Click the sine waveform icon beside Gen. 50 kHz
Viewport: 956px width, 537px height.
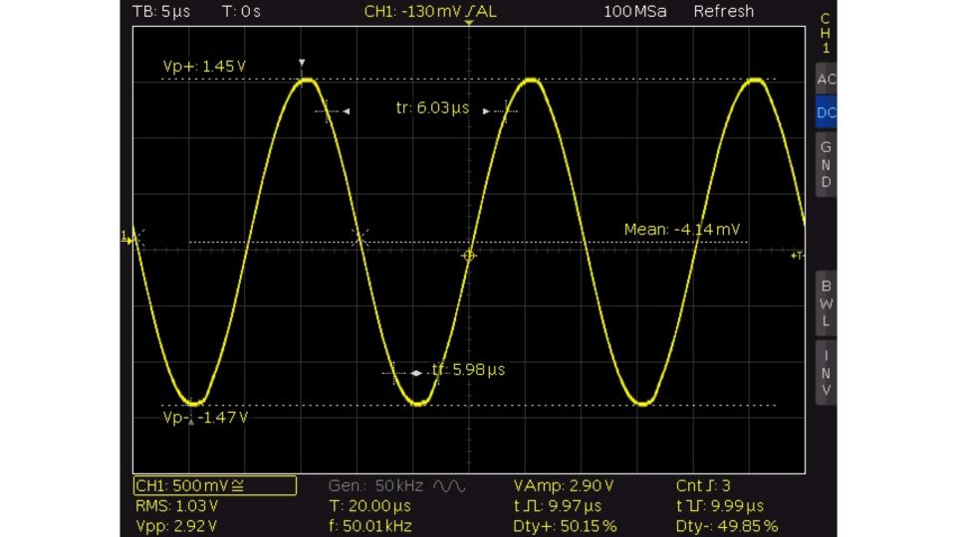tap(449, 486)
